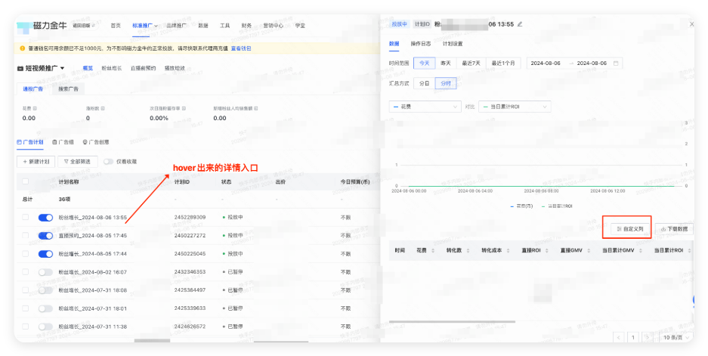The image size is (708, 356).
Task: Tick checkbox for plan 粉丝增长_2024-08-06 13:55
Action: (25, 218)
